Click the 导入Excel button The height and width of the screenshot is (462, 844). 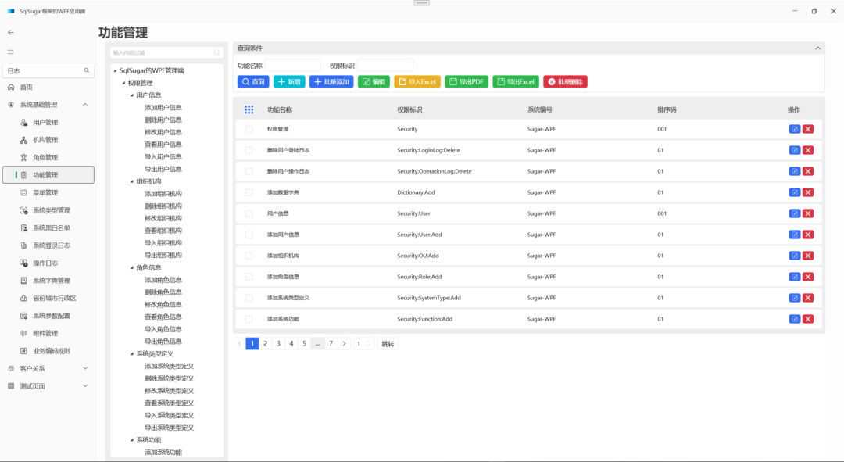[x=417, y=82]
